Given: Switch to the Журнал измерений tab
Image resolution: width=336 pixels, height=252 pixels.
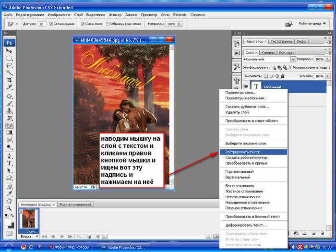Looking at the screenshot, I should tap(75, 204).
